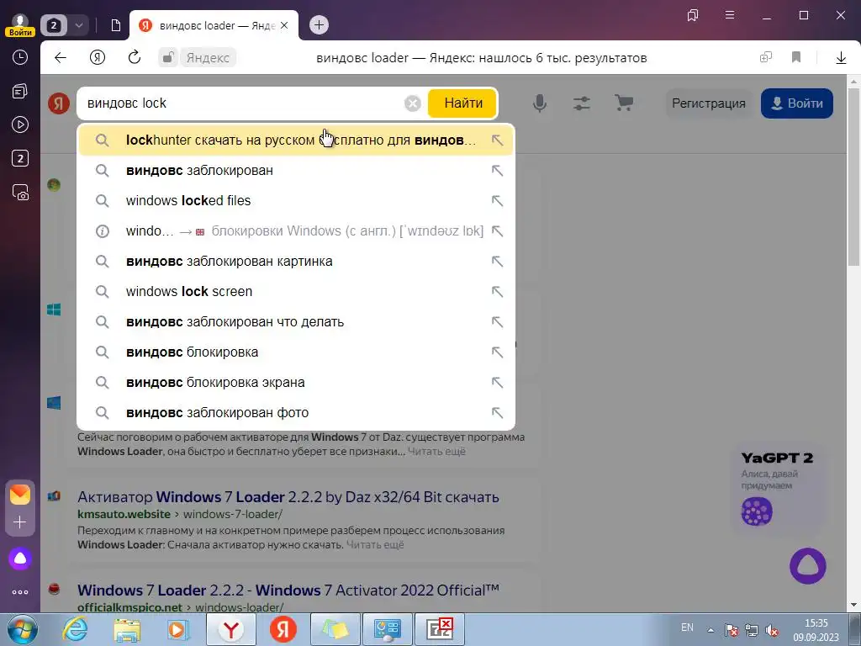
Task: Open Windows Explorer folder on taskbar
Action: pos(127,629)
